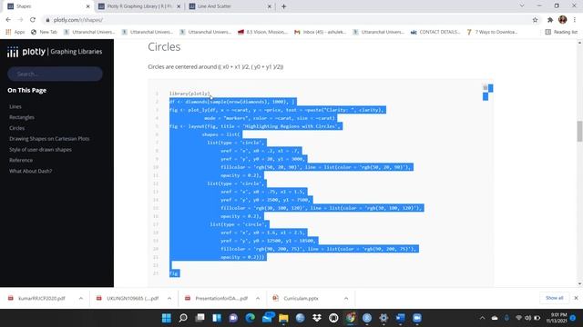Open Microsoft Word from the taskbar
The image size is (583, 327).
pos(401,318)
